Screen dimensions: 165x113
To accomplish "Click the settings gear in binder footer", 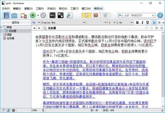I will (x=13, y=110).
